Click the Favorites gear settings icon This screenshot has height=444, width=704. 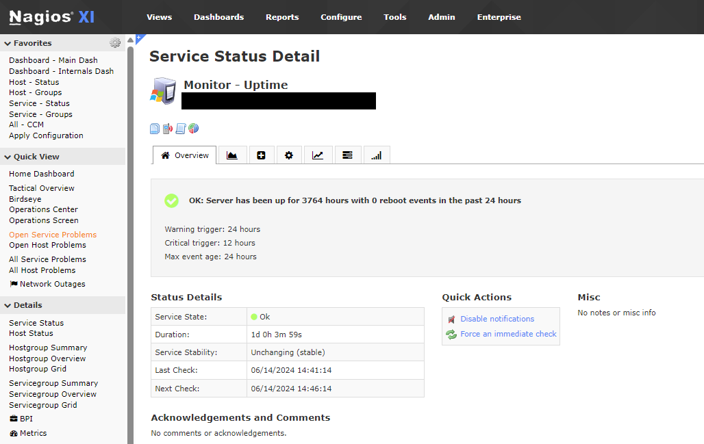tap(115, 42)
